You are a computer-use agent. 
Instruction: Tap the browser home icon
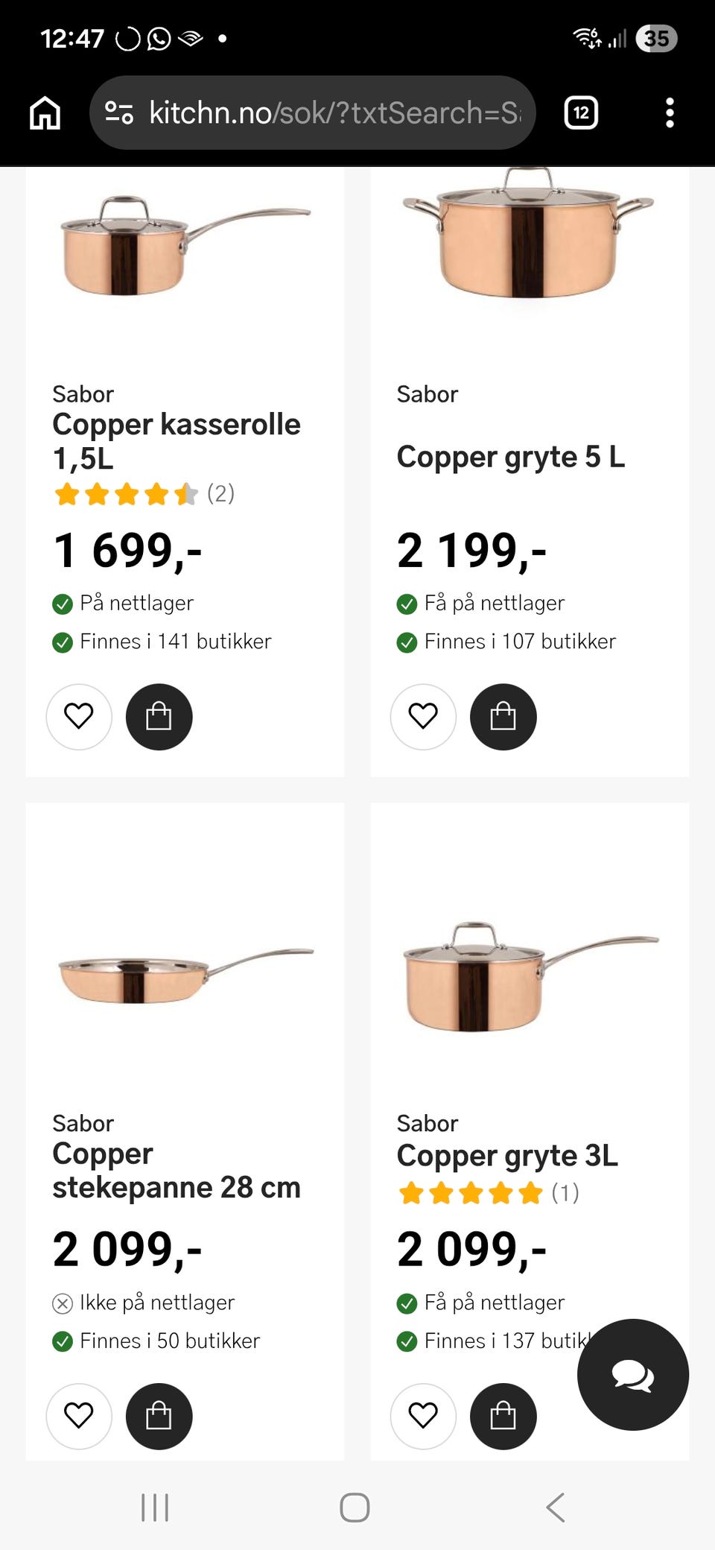point(44,113)
